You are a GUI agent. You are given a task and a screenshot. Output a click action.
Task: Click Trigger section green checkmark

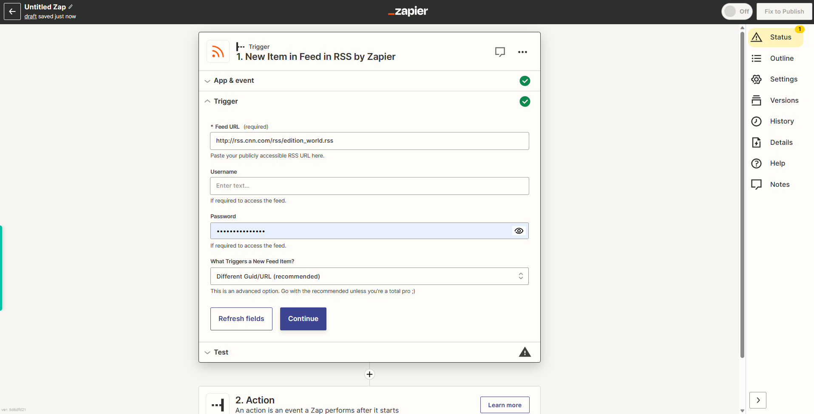click(x=525, y=101)
